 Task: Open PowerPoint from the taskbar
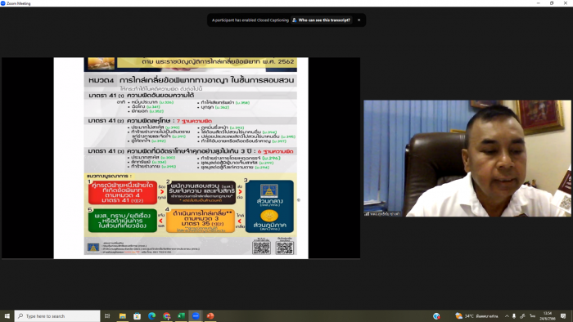(x=210, y=315)
